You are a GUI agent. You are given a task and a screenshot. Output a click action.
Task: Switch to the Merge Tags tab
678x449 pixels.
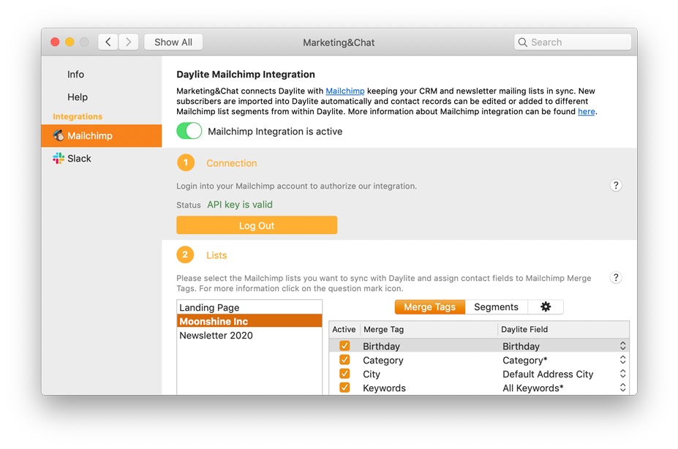tap(430, 307)
